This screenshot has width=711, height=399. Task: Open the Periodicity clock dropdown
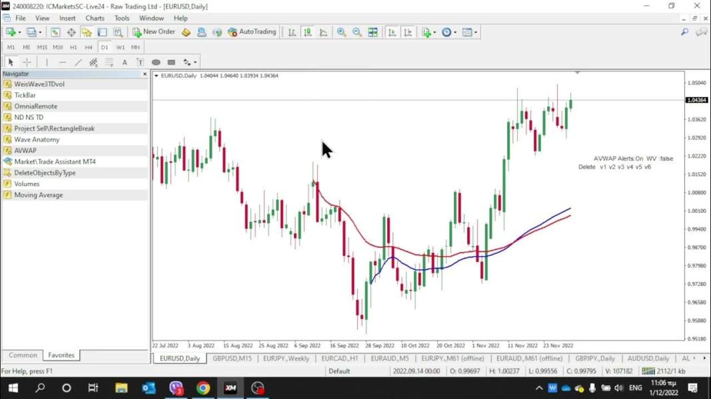[x=448, y=32]
